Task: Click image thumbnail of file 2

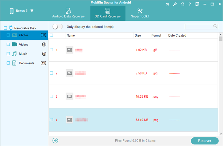Action: click(x=69, y=73)
